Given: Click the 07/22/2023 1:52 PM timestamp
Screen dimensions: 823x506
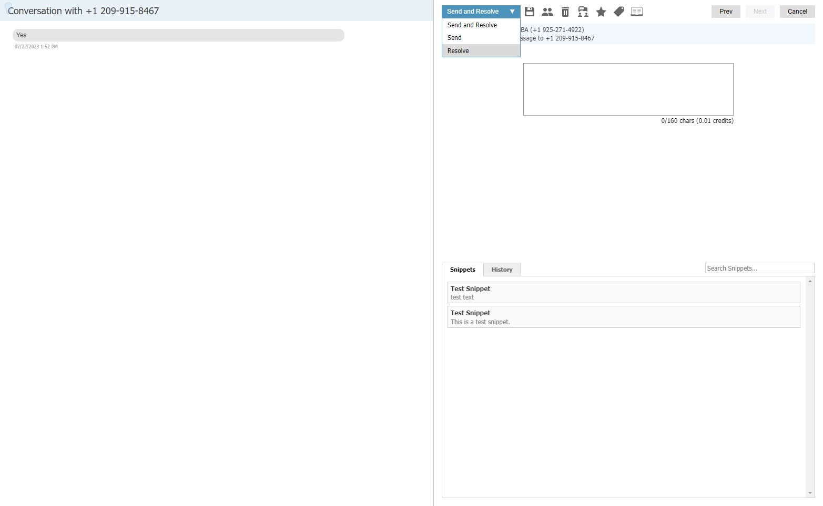Looking at the screenshot, I should pos(36,47).
